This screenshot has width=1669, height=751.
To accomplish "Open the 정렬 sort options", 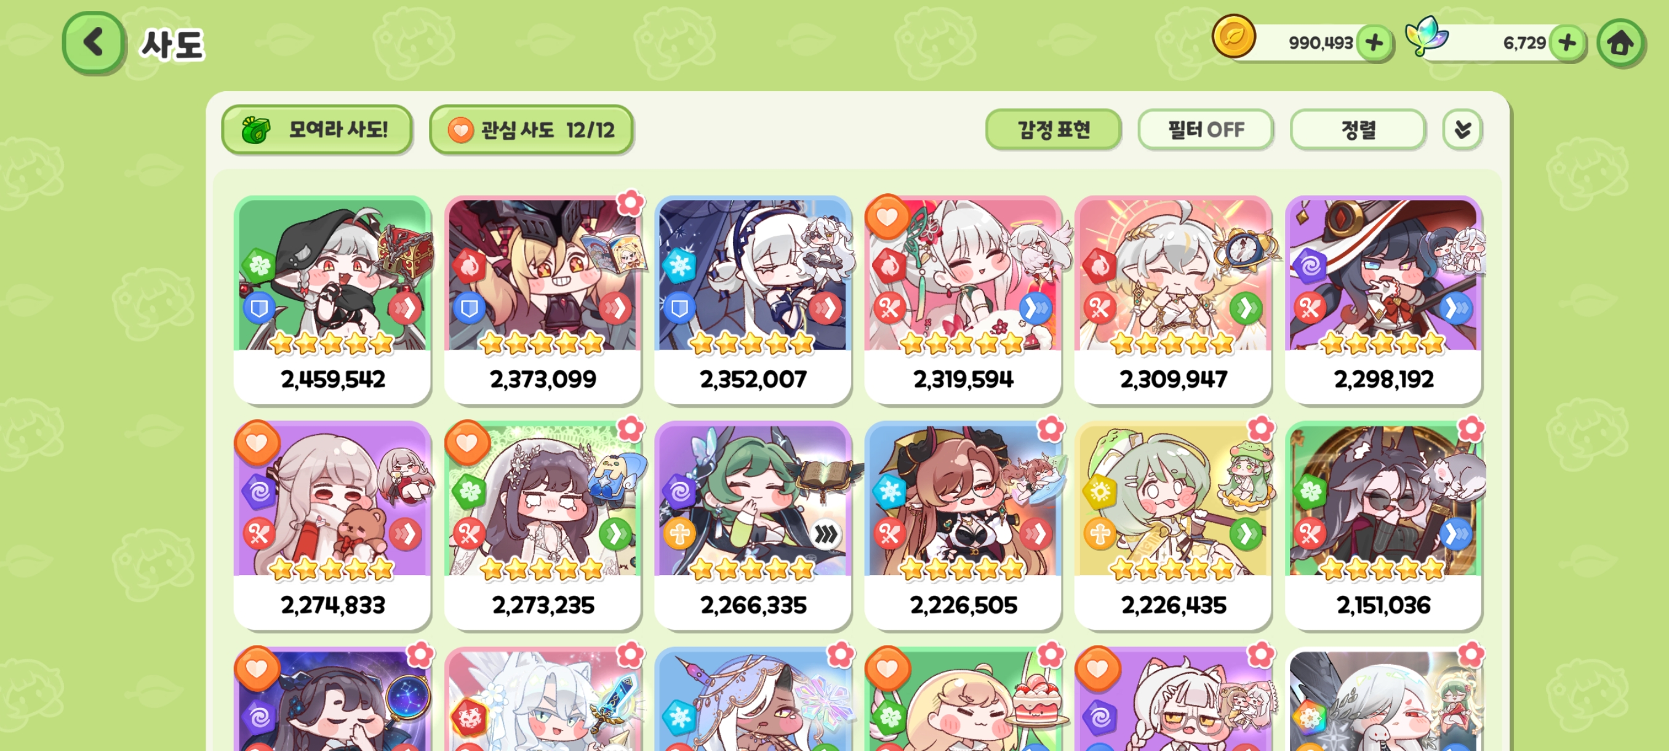I will (x=1358, y=130).
